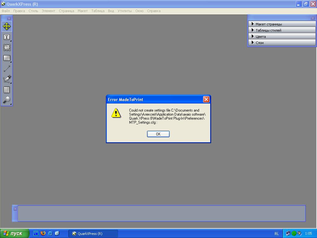Select the Bezier Pen tool

pos(7,79)
